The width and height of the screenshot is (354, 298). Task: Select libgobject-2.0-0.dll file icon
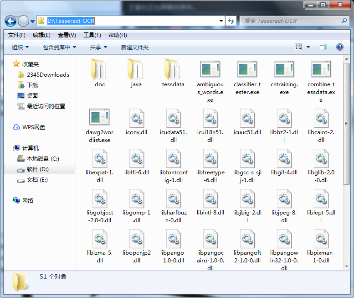tap(100, 199)
